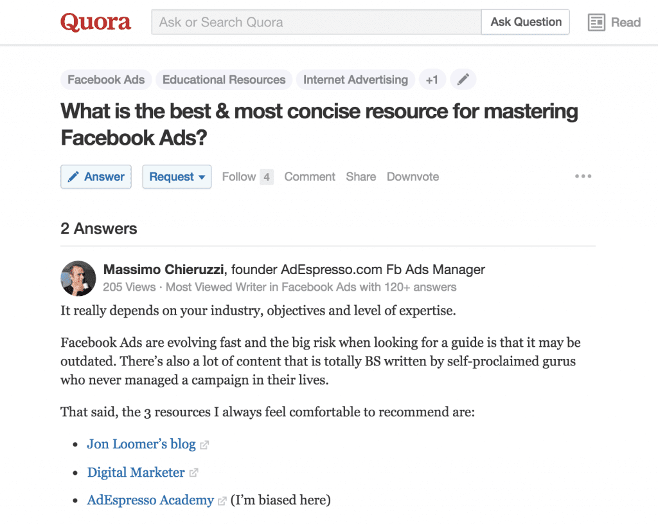Click Most Viewed Writer in Facebook Ads text
658x525 pixels.
click(311, 288)
